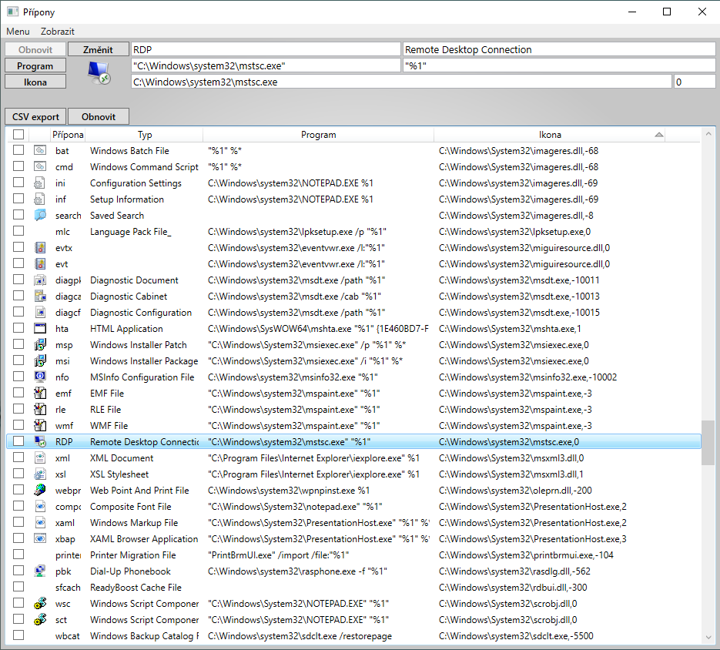The width and height of the screenshot is (720, 650).
Task: Sort by the Program column header
Action: tap(318, 135)
